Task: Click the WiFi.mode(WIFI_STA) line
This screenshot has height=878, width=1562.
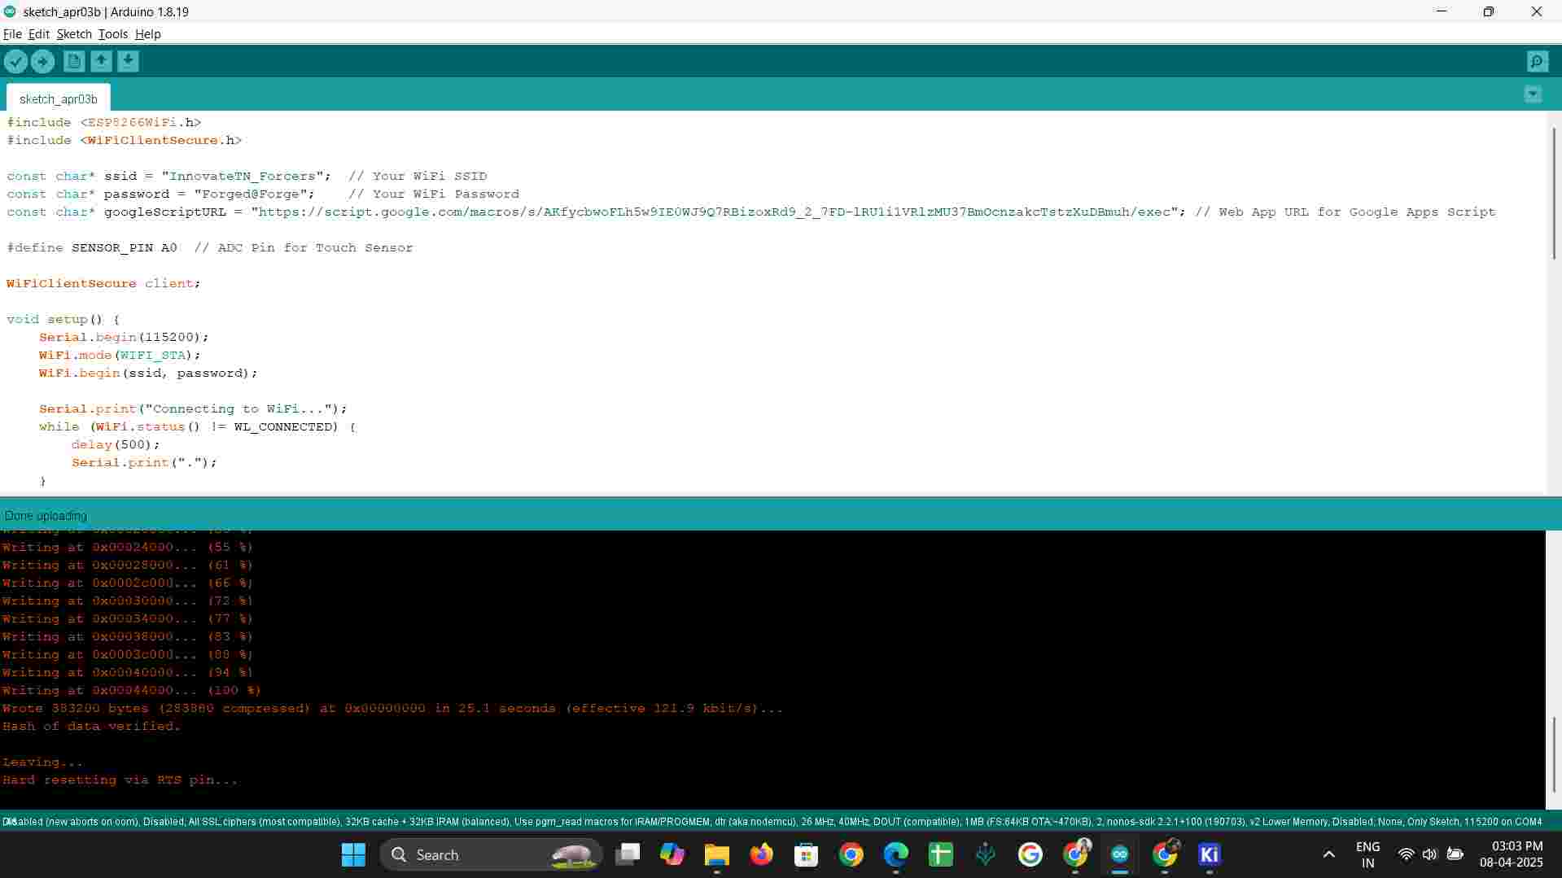Action: pos(120,355)
